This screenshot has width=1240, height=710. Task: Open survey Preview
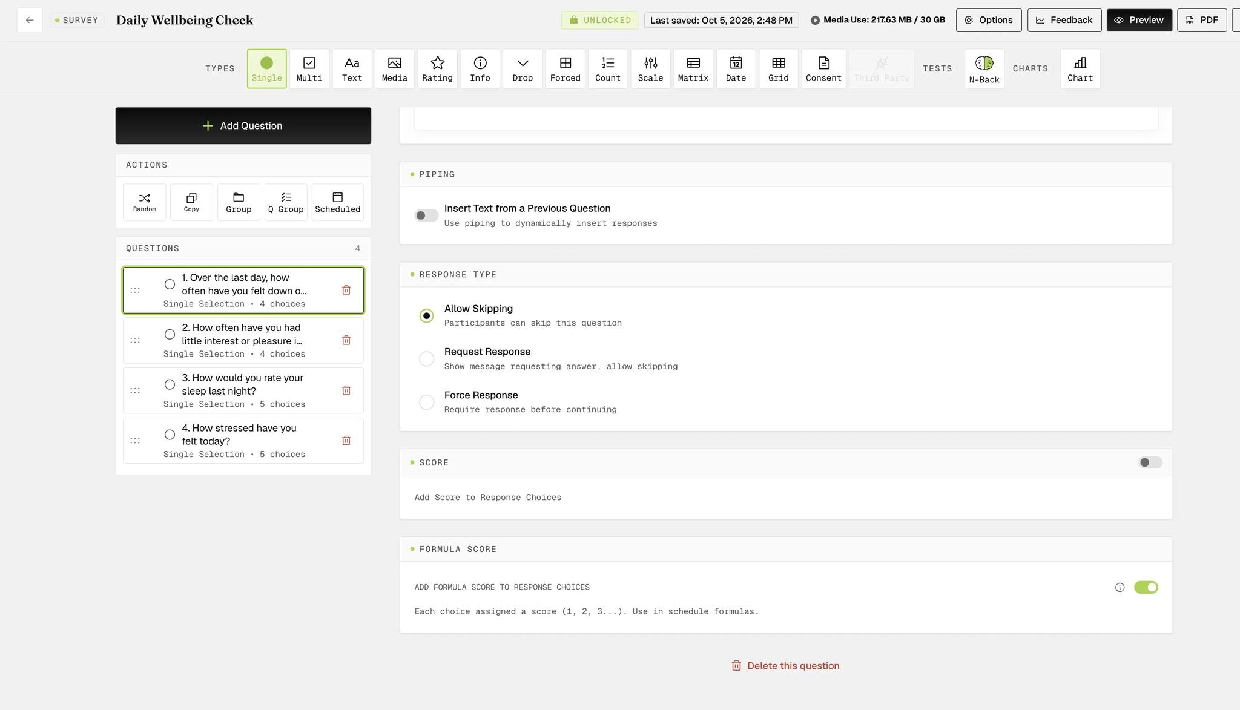pos(1139,20)
